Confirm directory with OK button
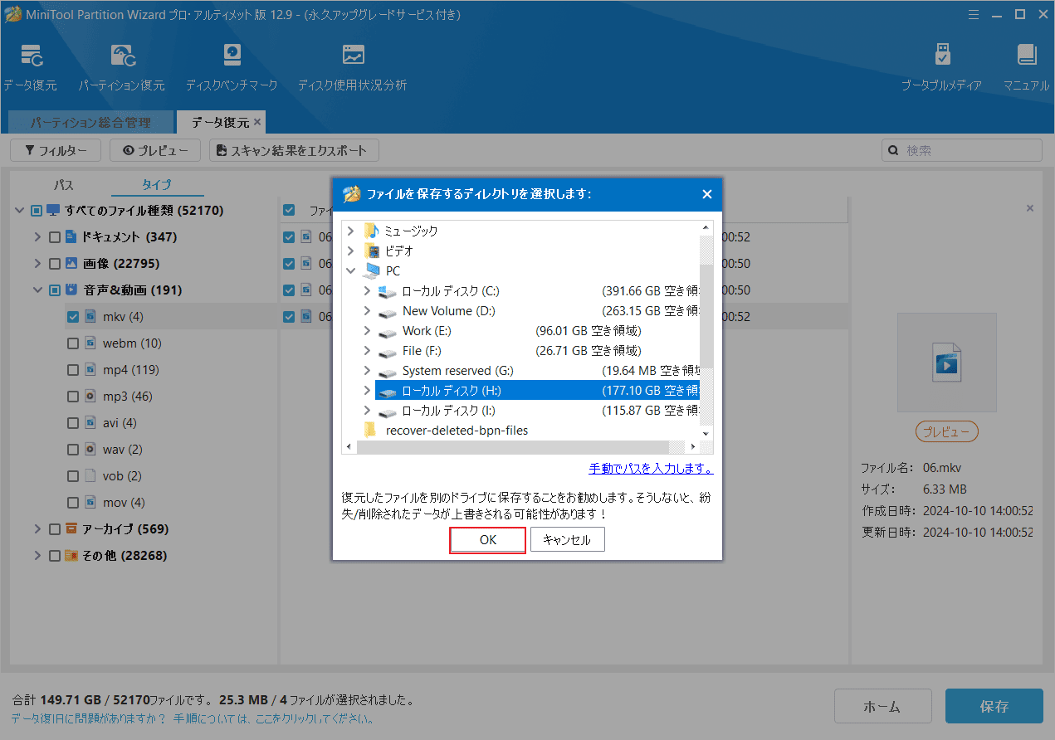Viewport: 1055px width, 740px height. click(488, 539)
